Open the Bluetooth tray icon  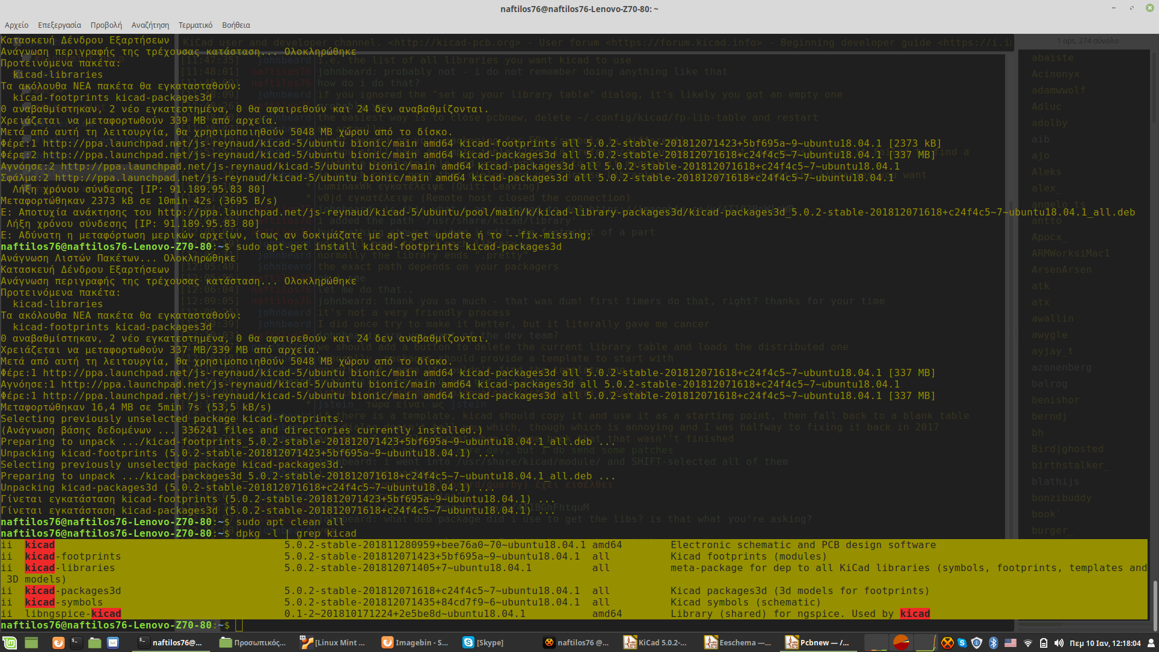pyautogui.click(x=993, y=643)
